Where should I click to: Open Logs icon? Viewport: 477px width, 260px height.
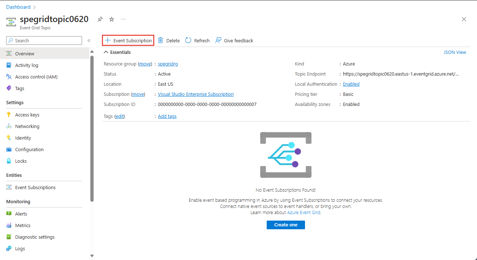(x=9, y=248)
